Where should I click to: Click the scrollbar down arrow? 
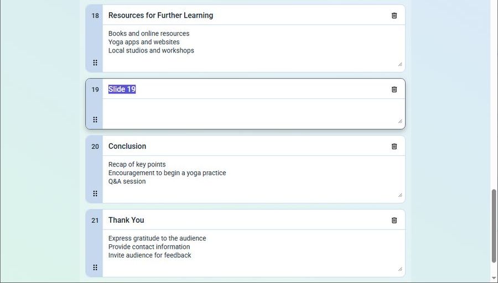494,278
